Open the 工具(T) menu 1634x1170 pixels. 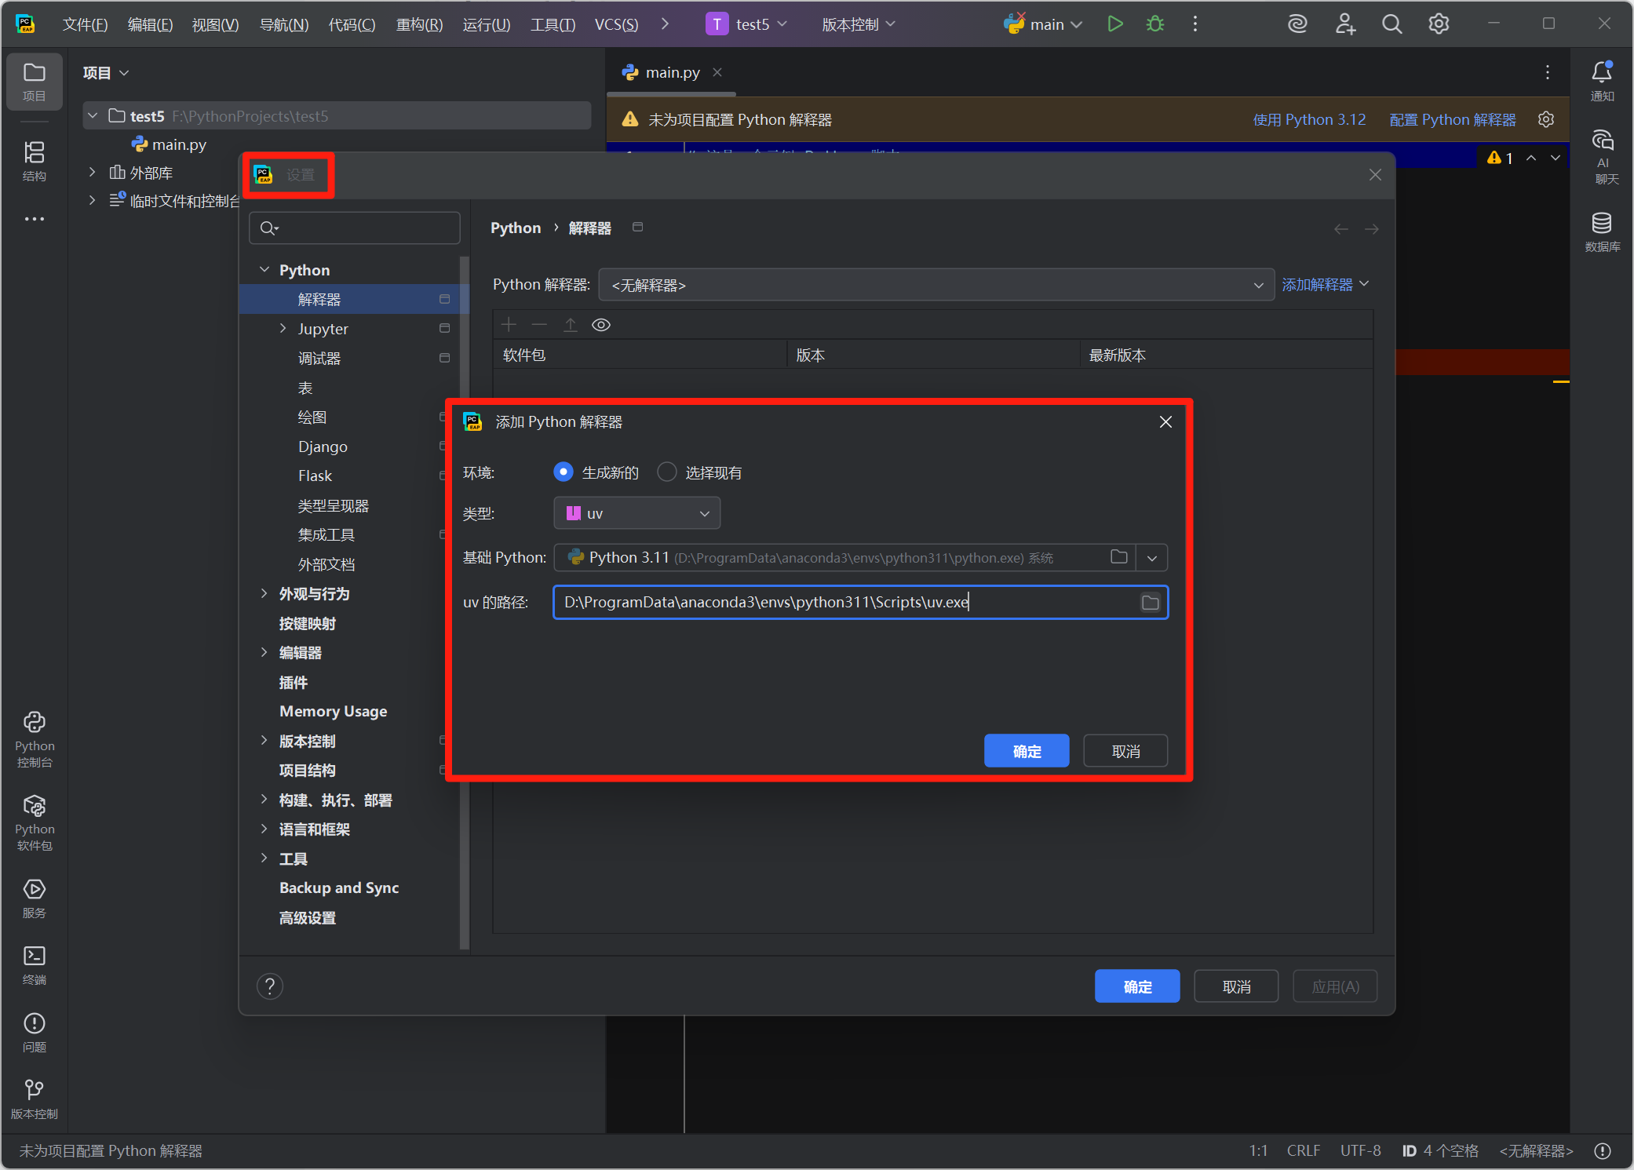tap(553, 24)
